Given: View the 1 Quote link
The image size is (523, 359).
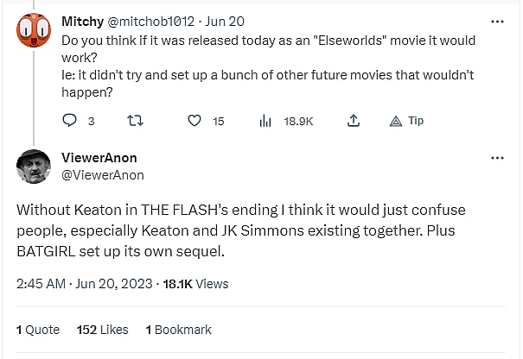Looking at the screenshot, I should click(x=38, y=330).
